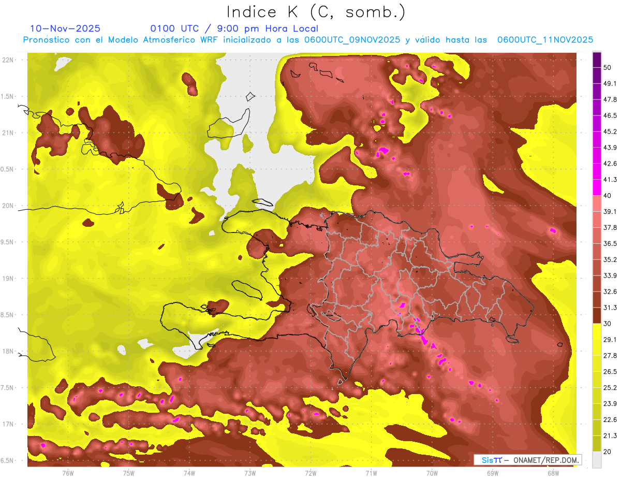Click the '1.5N' latitude label

tap(6, 96)
